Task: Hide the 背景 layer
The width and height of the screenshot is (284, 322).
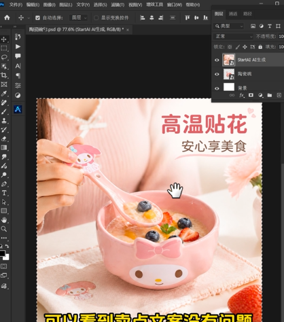Action: tap(217, 88)
